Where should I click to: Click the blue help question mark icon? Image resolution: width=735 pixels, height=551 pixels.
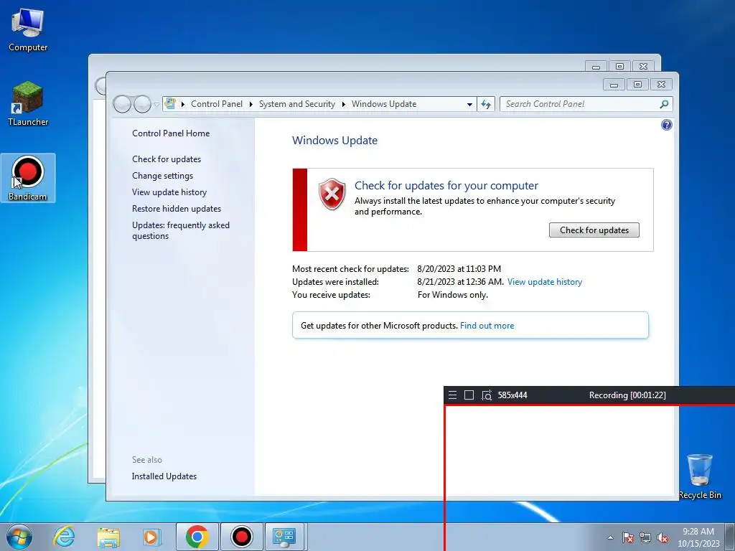pyautogui.click(x=666, y=125)
